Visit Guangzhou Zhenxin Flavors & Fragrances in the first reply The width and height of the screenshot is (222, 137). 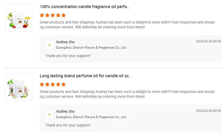coord(91,48)
